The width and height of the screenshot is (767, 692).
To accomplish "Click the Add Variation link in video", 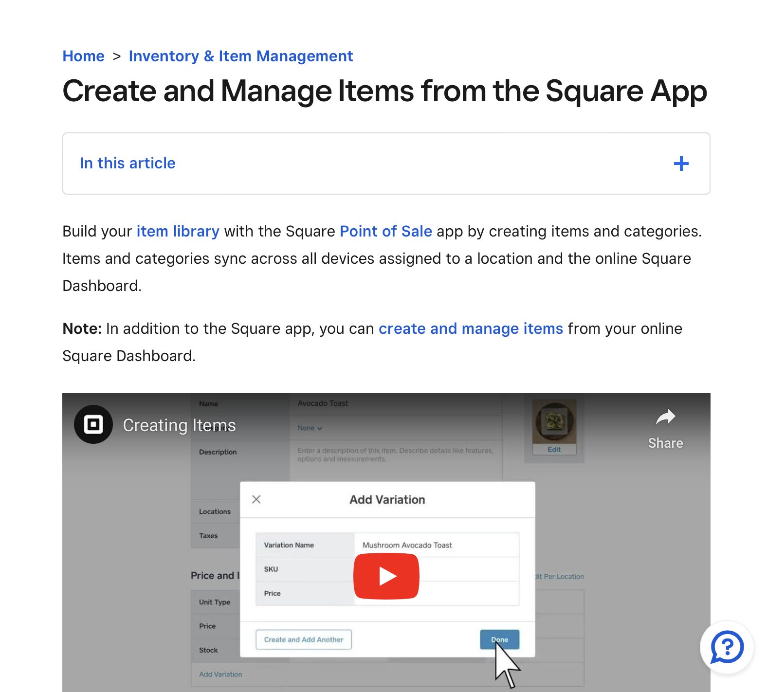I will 220,674.
